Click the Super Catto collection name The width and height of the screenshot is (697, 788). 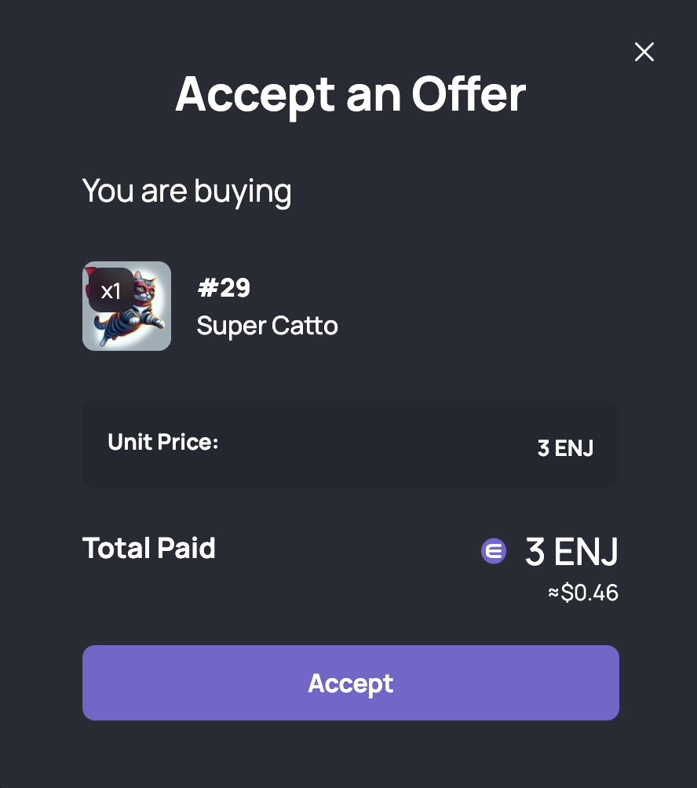(267, 326)
